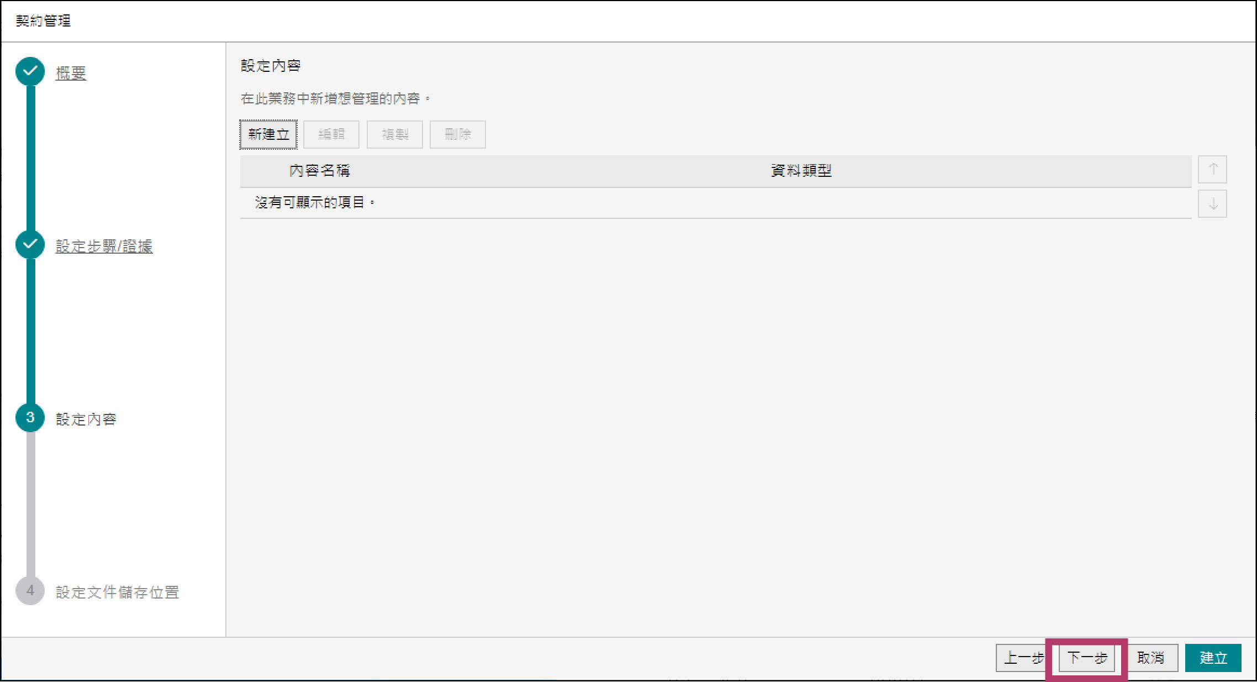
Task: Click the 資料類型 column header
Action: [801, 171]
